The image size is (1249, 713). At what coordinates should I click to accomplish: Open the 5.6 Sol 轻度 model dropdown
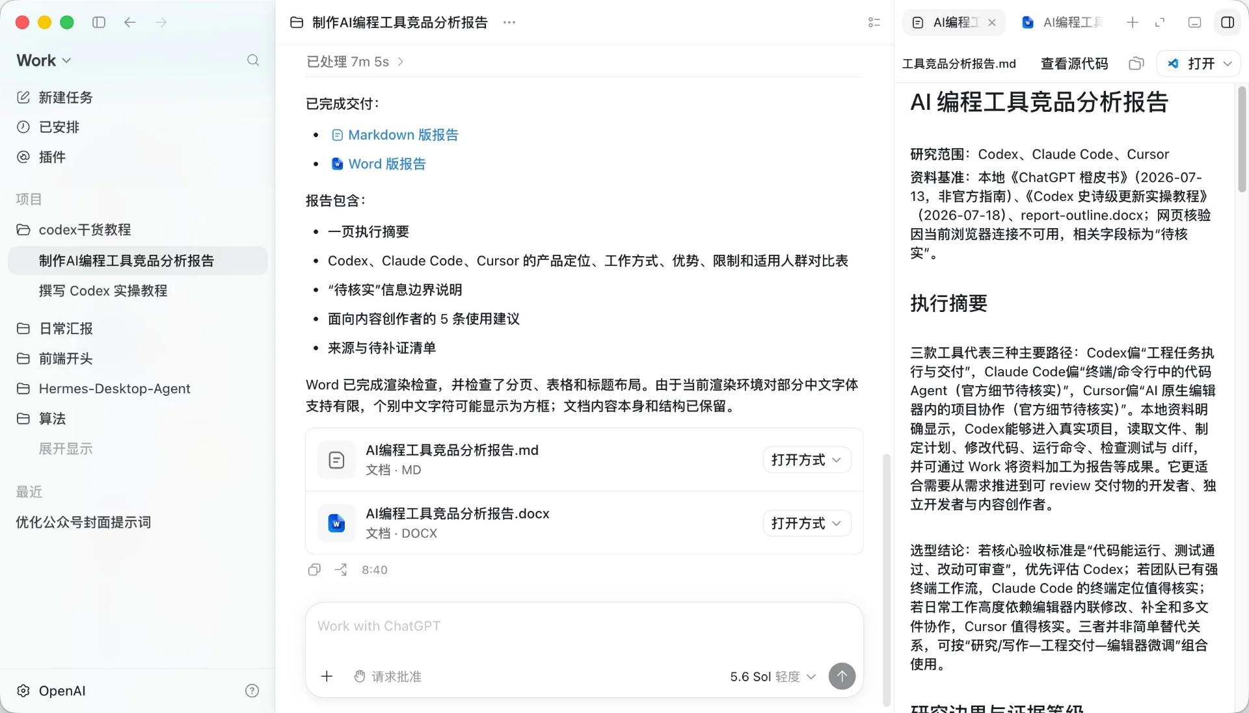click(773, 677)
